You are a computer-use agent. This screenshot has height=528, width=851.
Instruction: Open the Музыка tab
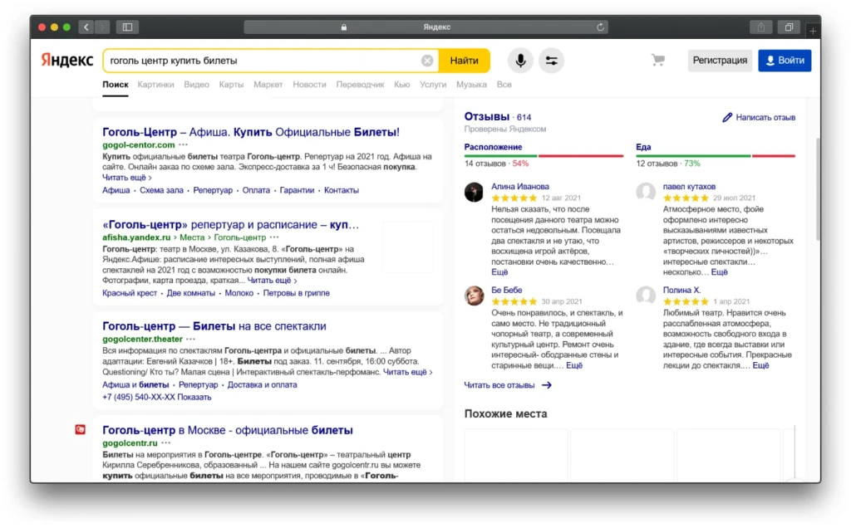point(471,85)
